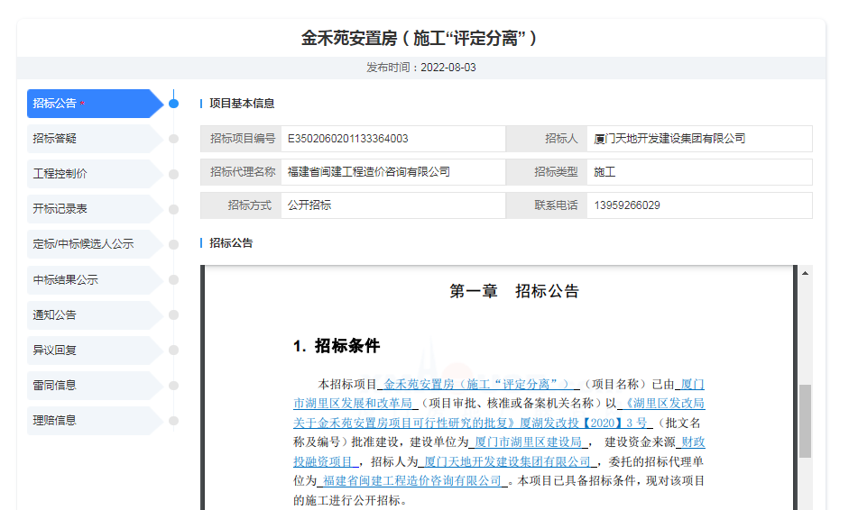This screenshot has width=858, height=510.
Task: Click the document scrollbar up arrow
Action: pos(805,272)
